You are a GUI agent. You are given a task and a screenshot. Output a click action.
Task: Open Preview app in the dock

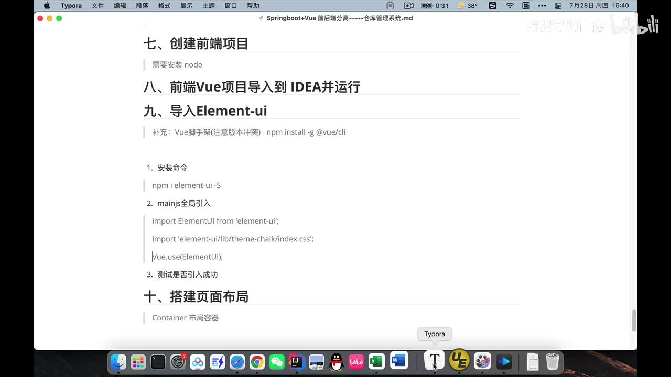click(x=317, y=361)
